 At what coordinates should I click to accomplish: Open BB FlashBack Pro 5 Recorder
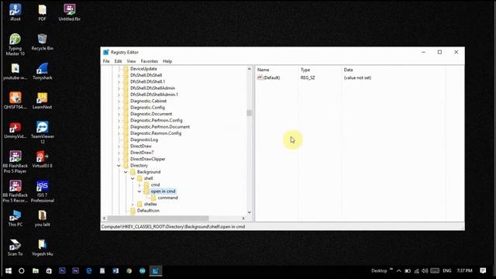[x=15, y=191]
